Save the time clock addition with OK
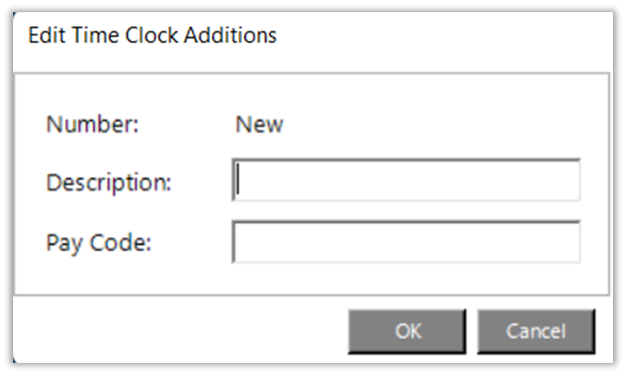The height and width of the screenshot is (375, 626). [407, 331]
